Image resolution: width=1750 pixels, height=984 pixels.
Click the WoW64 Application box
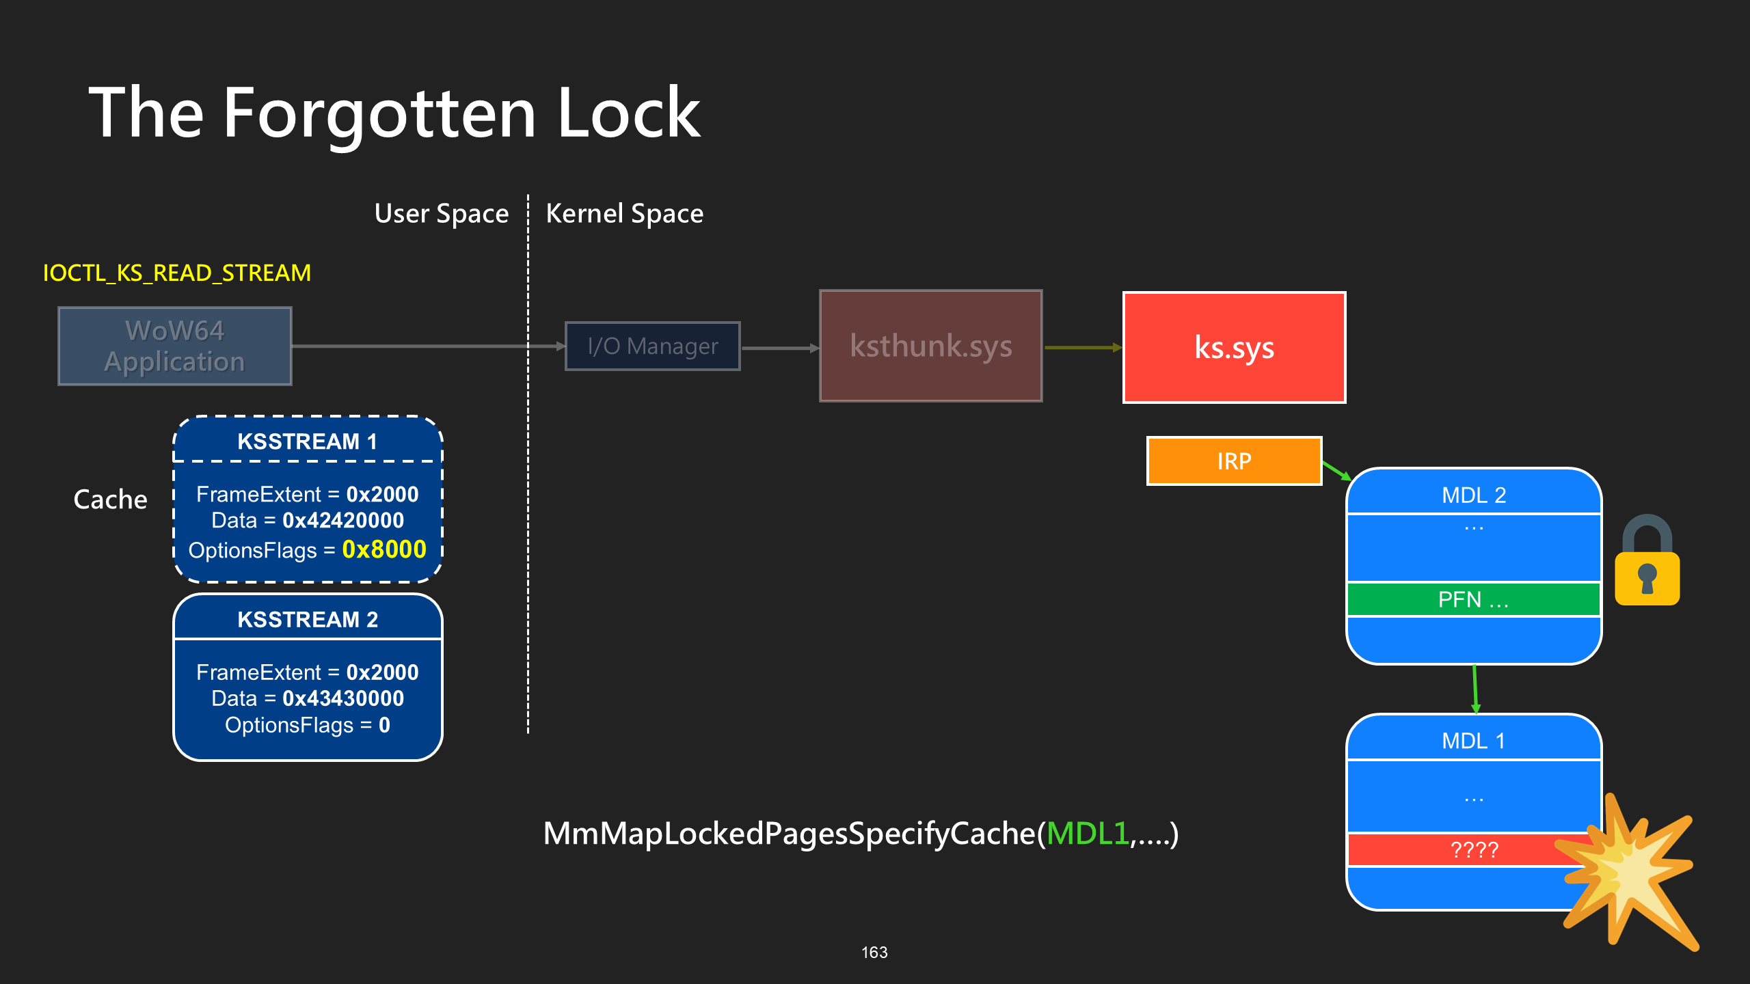click(x=175, y=346)
